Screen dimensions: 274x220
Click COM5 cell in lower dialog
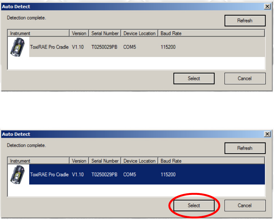(x=130, y=175)
